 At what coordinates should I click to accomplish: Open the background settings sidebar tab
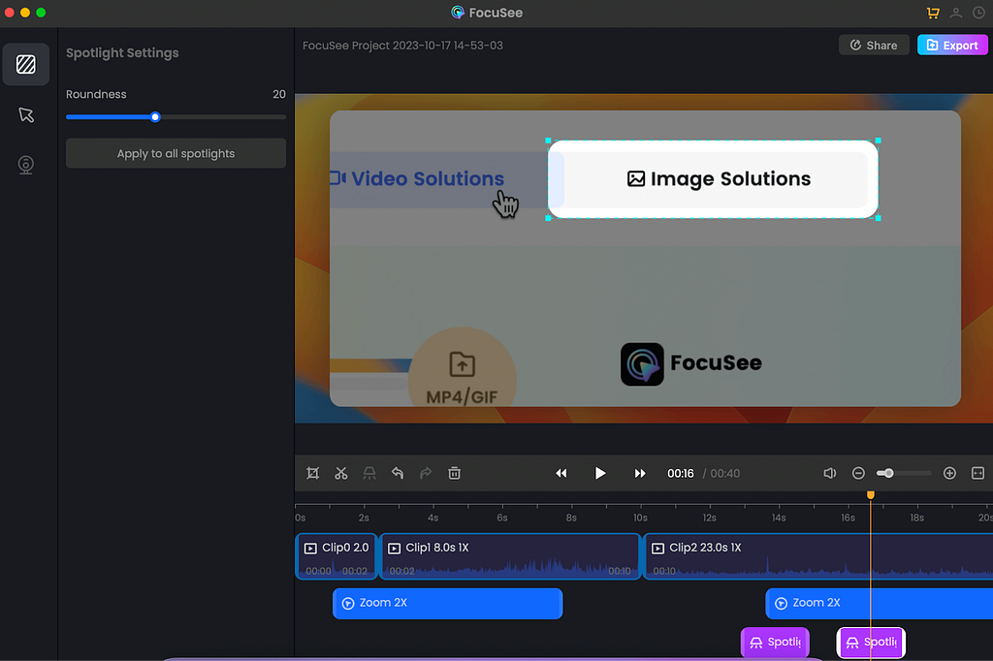point(26,65)
